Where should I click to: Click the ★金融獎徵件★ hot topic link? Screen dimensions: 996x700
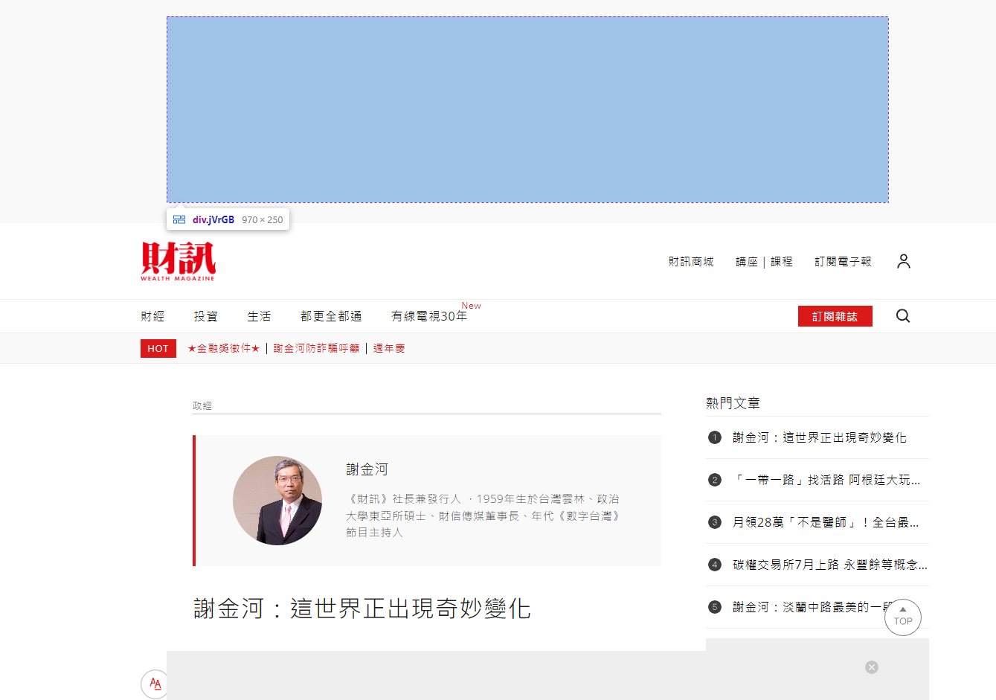(x=224, y=347)
